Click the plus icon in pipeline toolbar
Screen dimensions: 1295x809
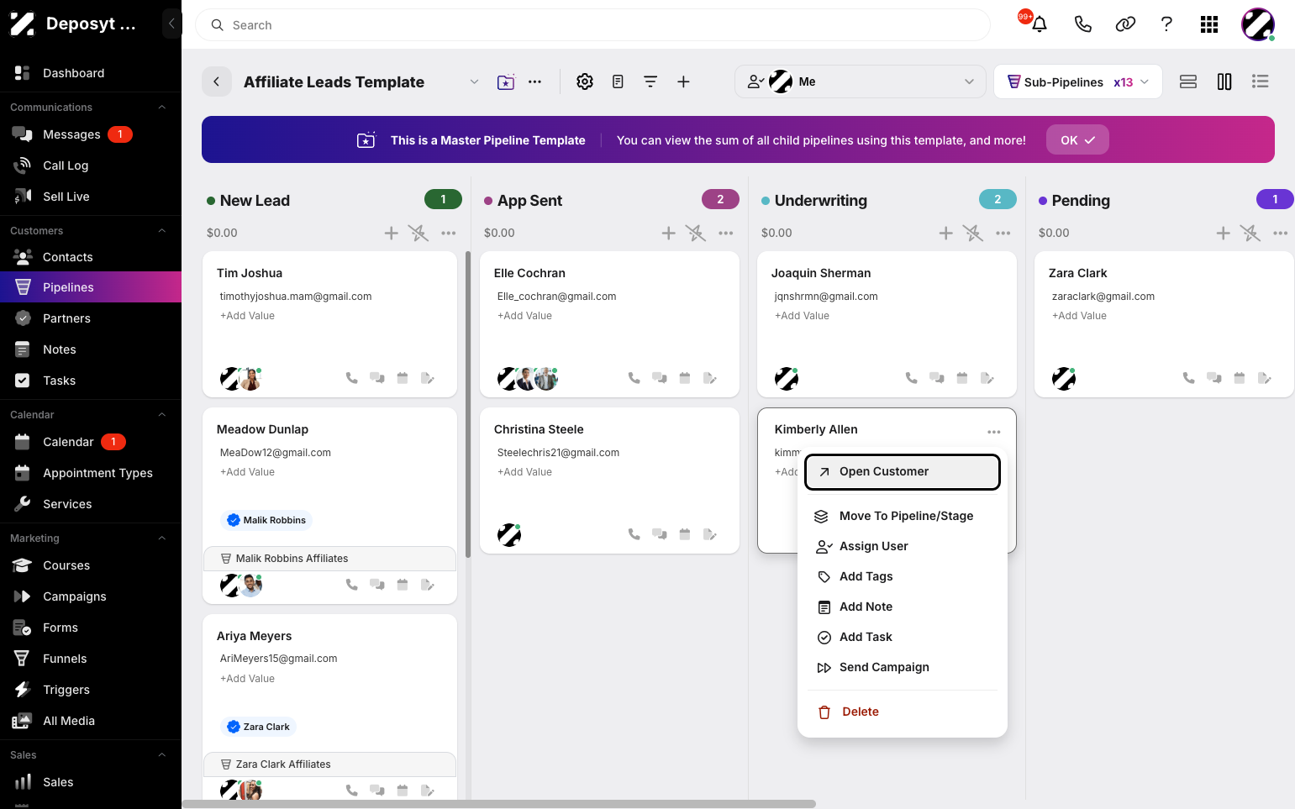click(x=683, y=81)
